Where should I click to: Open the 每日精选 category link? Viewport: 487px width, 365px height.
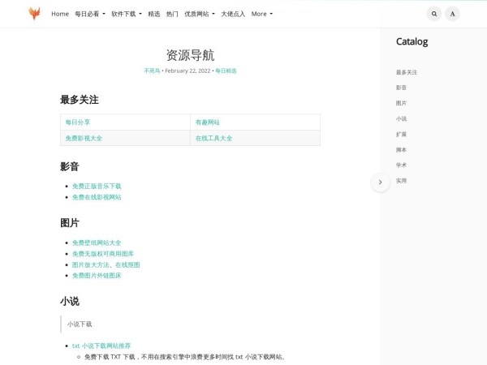click(226, 71)
